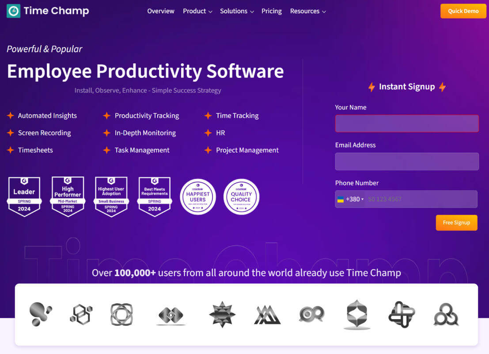Image resolution: width=489 pixels, height=354 pixels.
Task: Click the double-circle OQ client logo
Action: point(312,314)
